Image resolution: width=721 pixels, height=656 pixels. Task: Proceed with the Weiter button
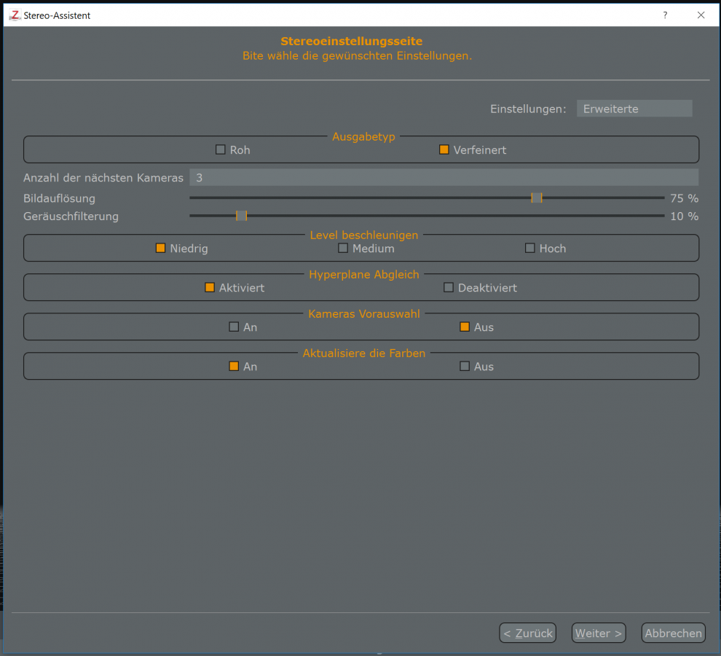click(599, 633)
